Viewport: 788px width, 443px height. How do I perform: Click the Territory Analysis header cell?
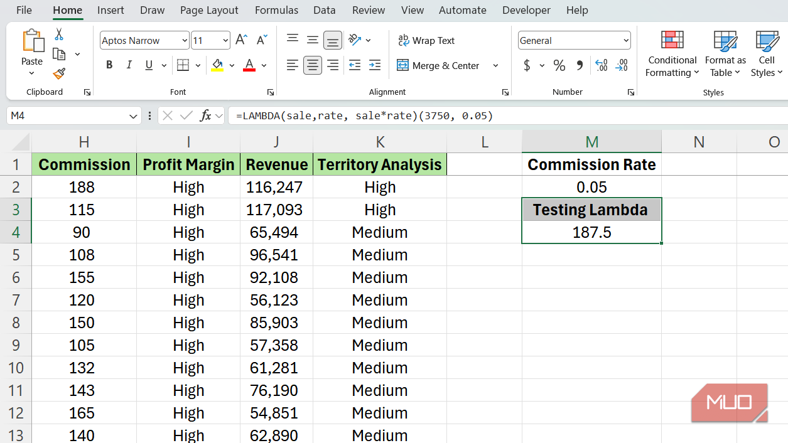380,164
